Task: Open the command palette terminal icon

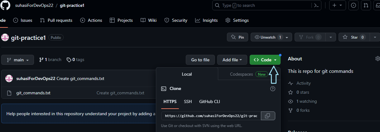Action: (316, 6)
